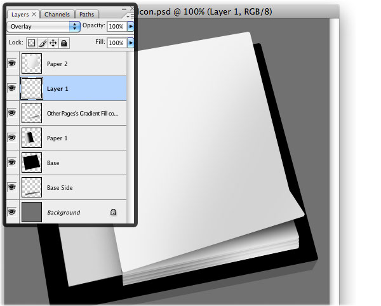Minimize the Layers palette
The width and height of the screenshot is (381, 306).
[x=124, y=9]
